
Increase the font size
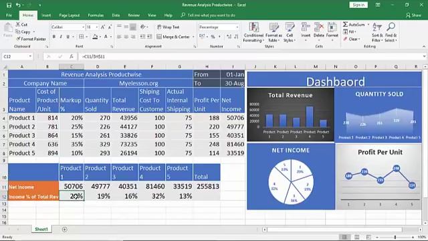(103, 27)
